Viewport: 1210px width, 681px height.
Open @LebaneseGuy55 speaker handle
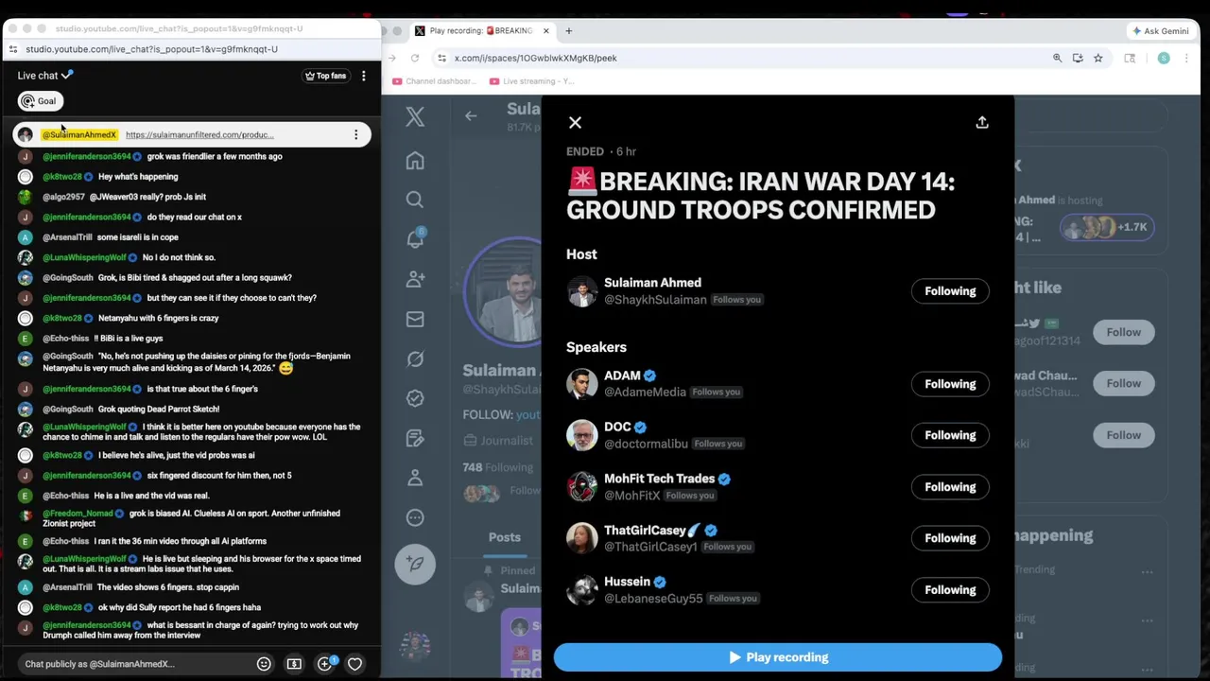point(653,598)
